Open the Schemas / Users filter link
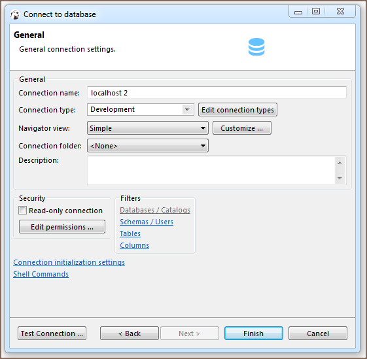Screen dimensions: 367x359 coord(147,222)
